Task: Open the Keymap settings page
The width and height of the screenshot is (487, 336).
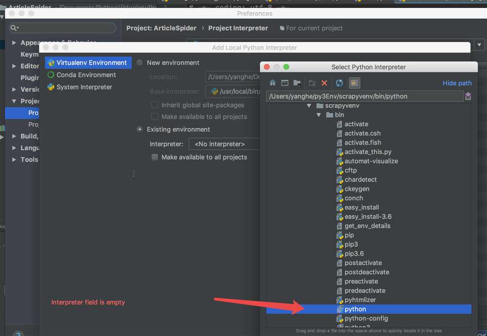Action: click(x=30, y=54)
